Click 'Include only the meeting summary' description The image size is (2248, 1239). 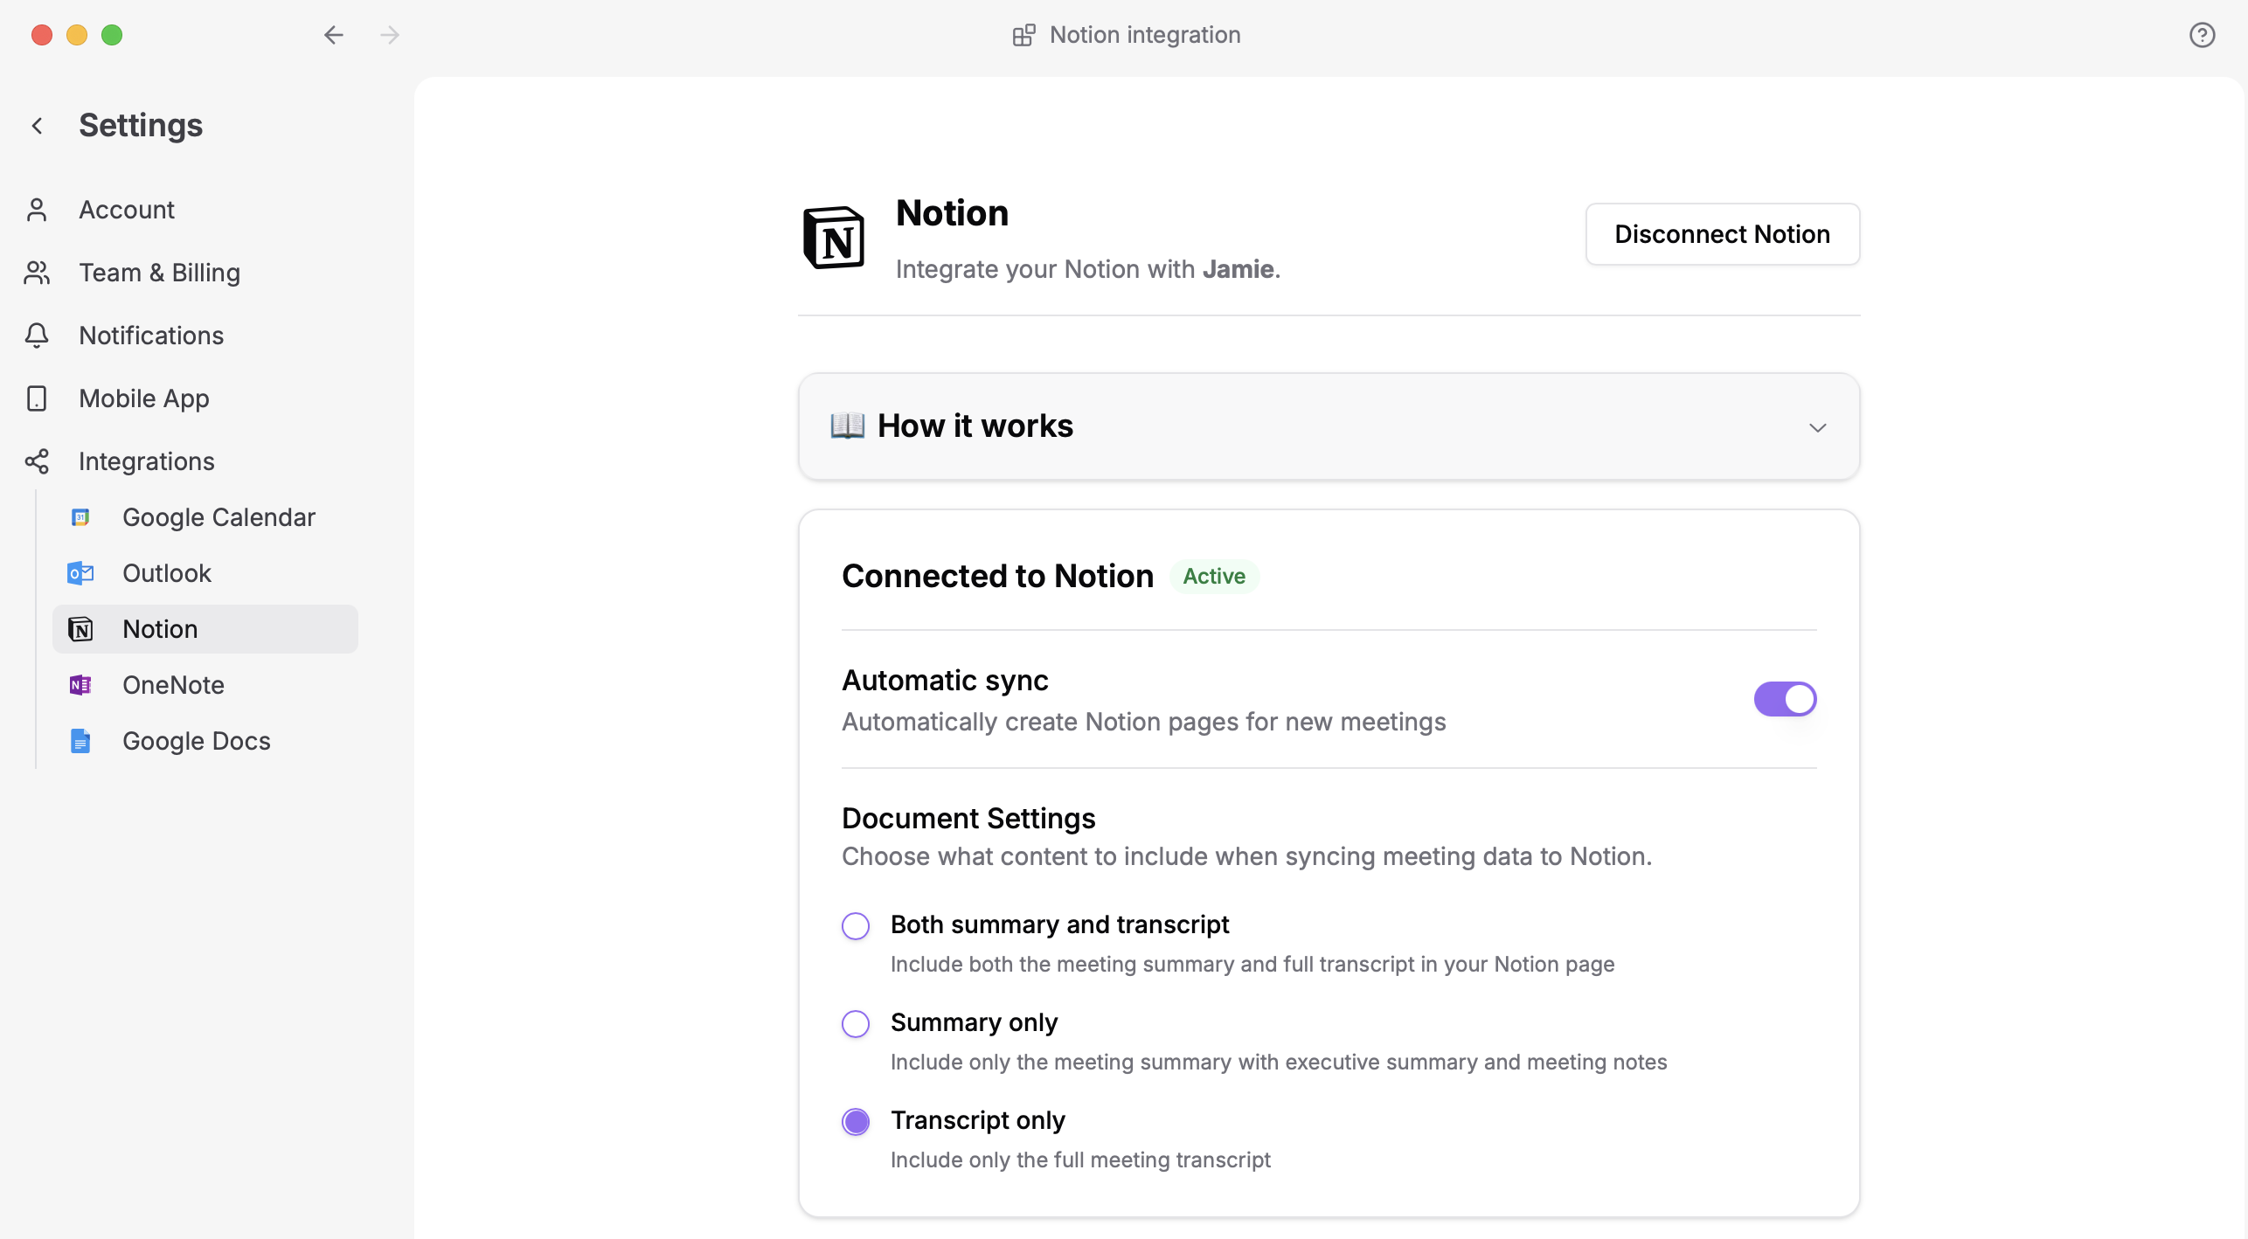(x=1279, y=1062)
